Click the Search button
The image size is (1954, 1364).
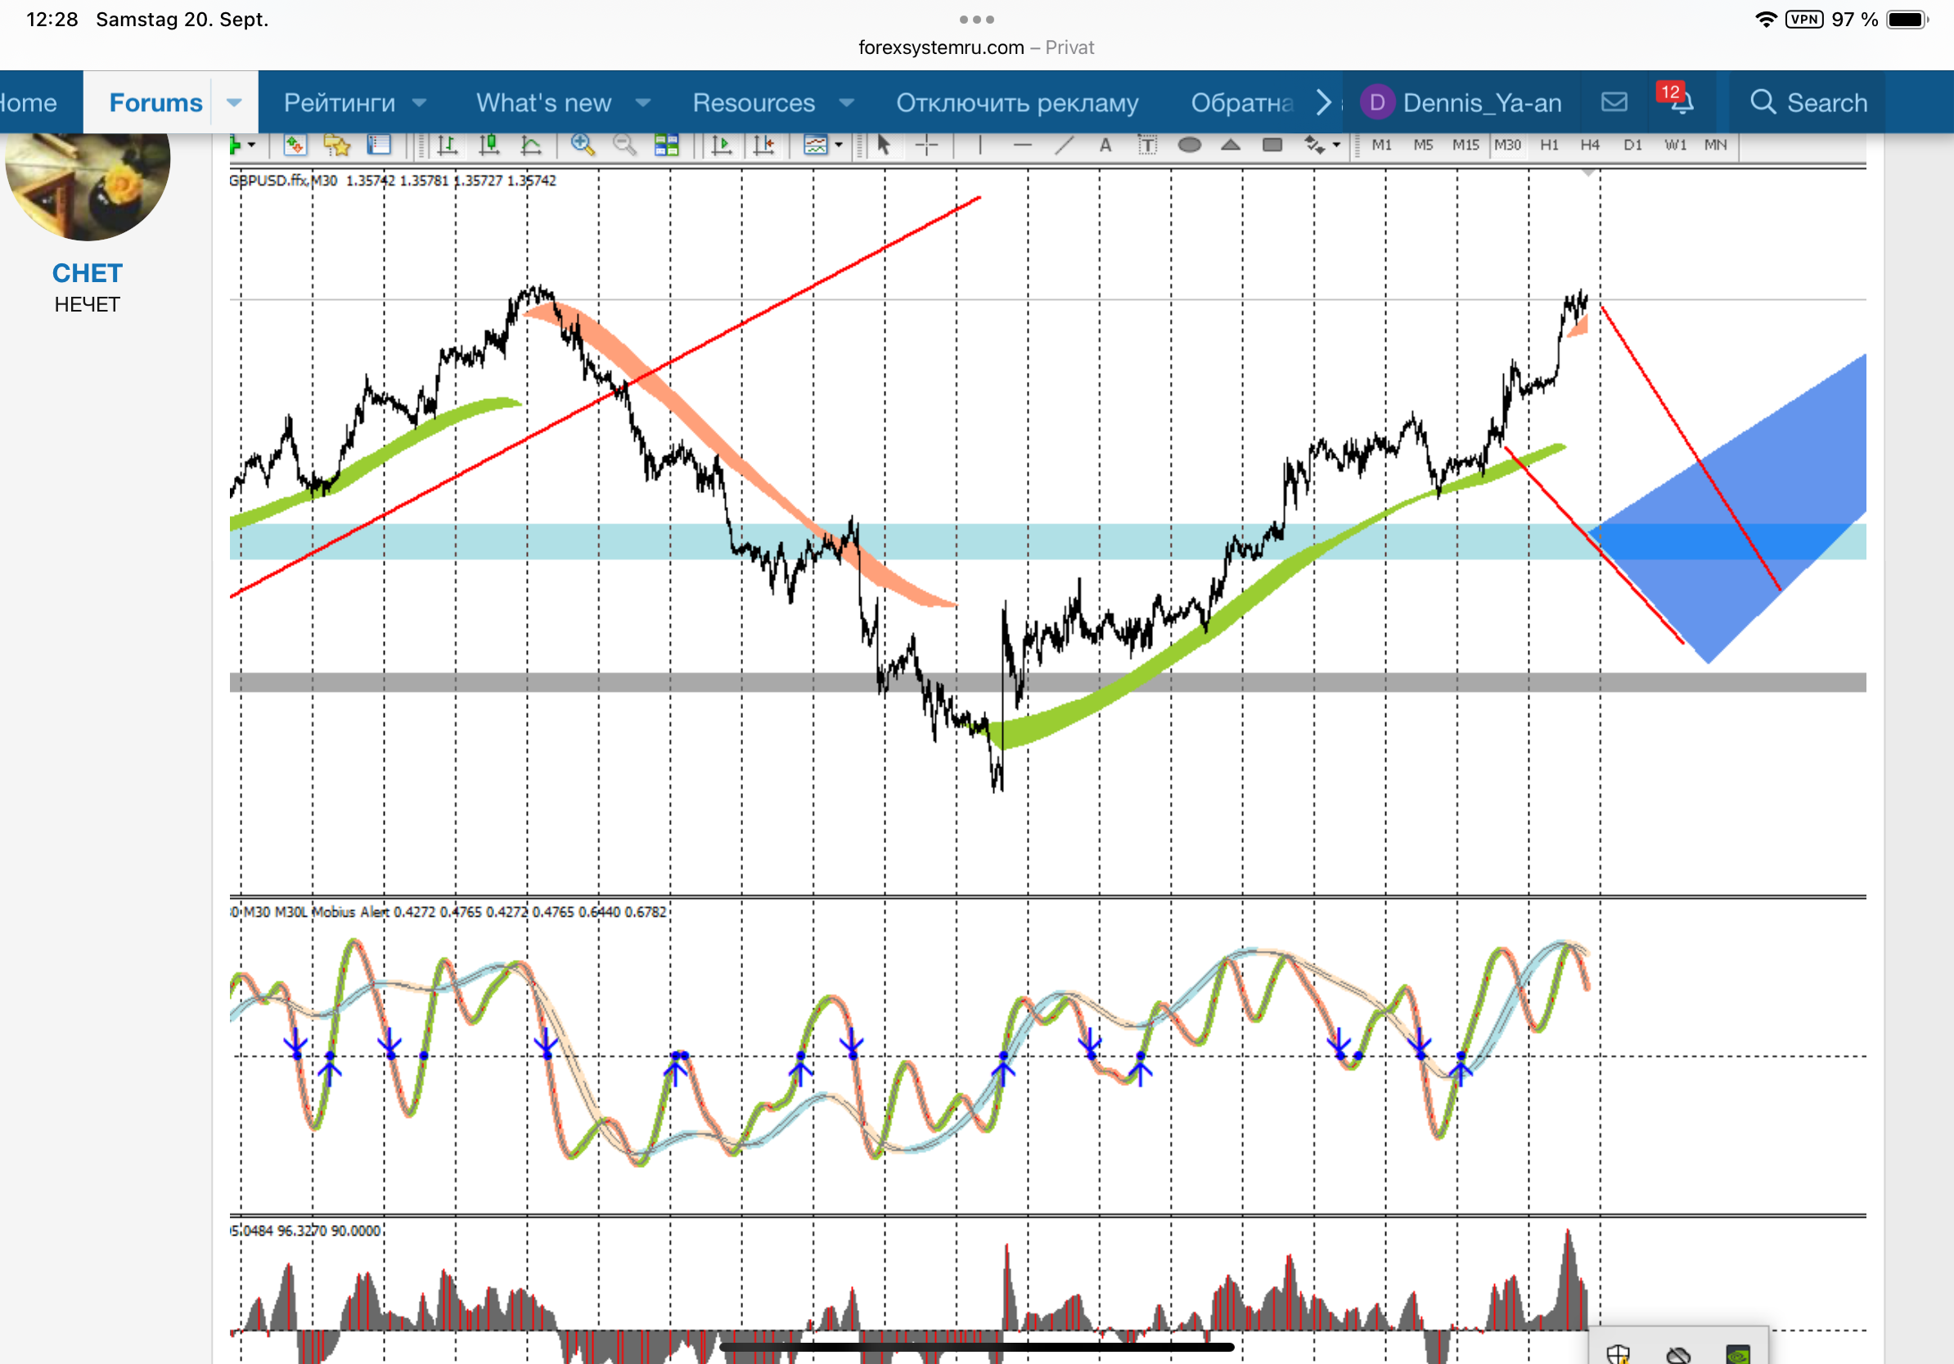click(1808, 103)
